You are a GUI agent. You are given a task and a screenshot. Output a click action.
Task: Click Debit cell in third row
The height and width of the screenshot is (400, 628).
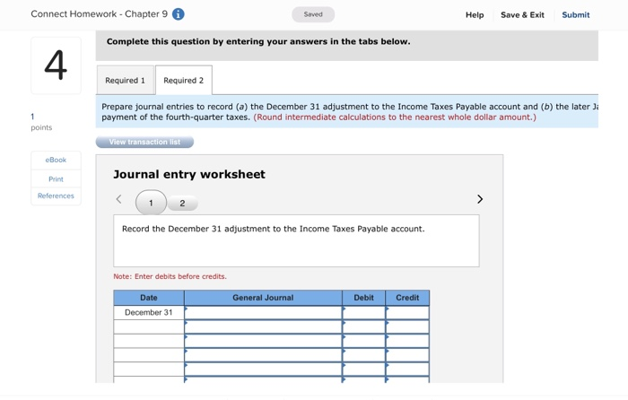pyautogui.click(x=363, y=341)
